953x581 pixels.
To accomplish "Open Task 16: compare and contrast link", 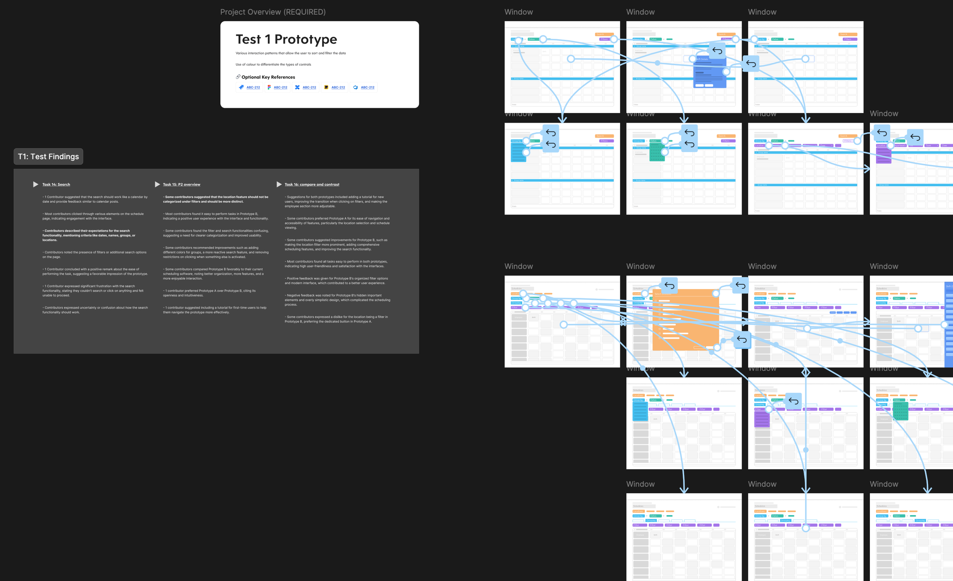I will [312, 184].
